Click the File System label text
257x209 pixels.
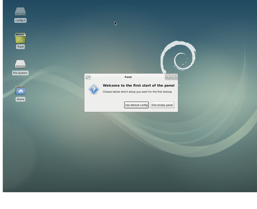[20, 73]
